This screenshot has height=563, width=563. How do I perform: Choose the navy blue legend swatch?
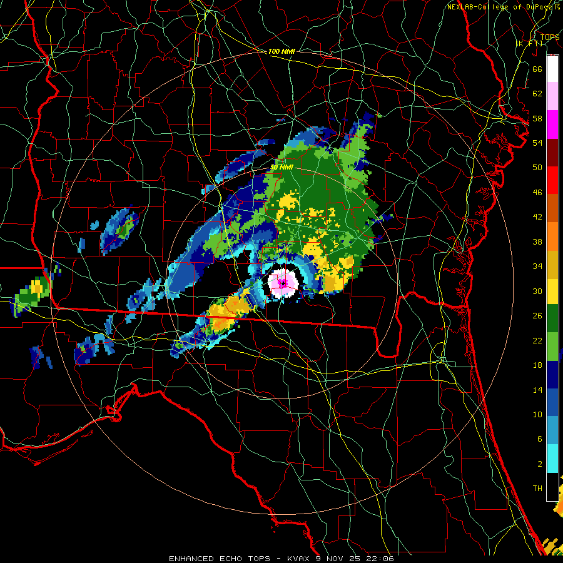pos(552,375)
